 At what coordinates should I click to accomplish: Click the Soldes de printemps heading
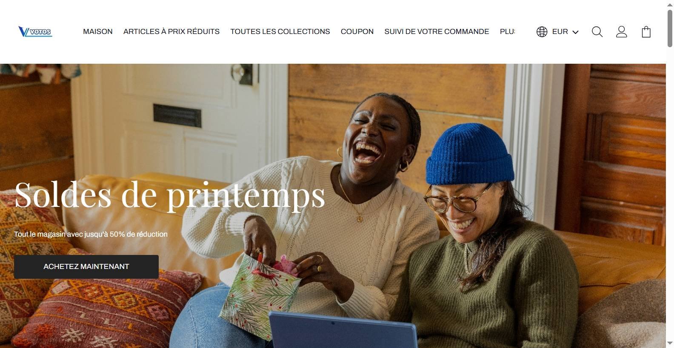(170, 195)
